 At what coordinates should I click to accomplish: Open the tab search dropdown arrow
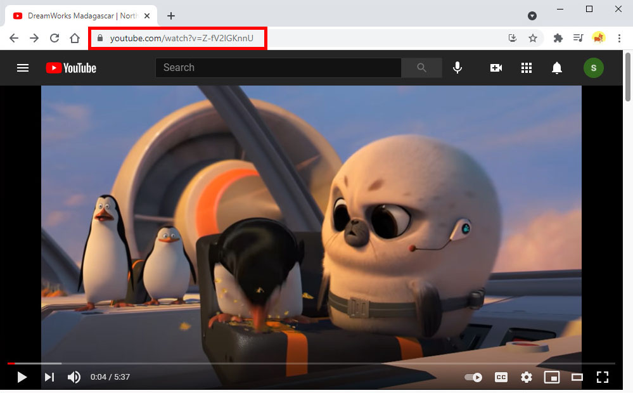tap(532, 16)
